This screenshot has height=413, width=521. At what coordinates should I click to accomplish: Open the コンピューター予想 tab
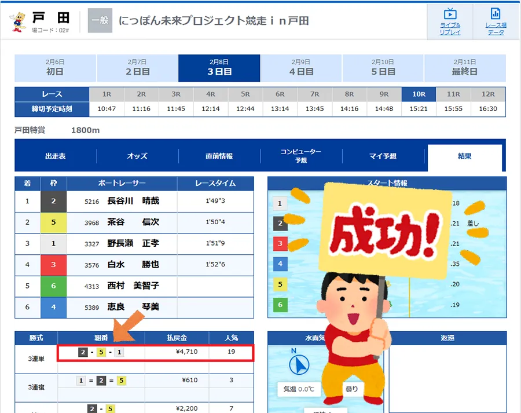tap(301, 156)
